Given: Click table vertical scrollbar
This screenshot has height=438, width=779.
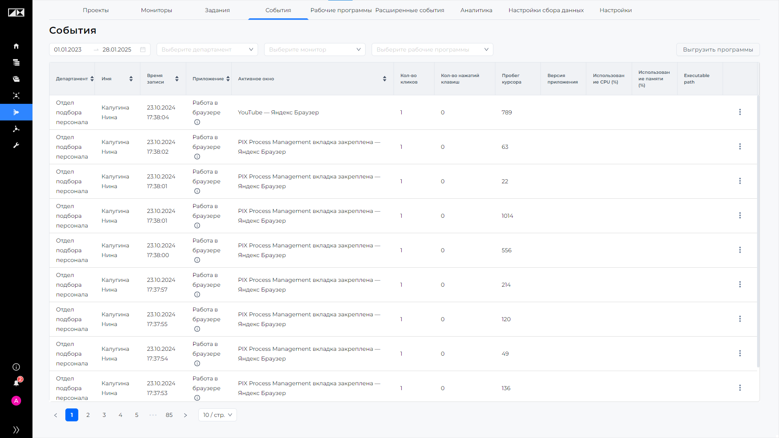Looking at the screenshot, I should [758, 231].
